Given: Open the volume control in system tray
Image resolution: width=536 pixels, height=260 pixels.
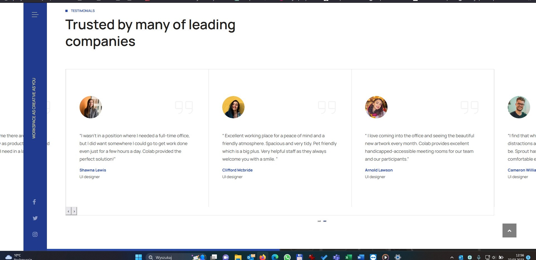Looking at the screenshot, I should [x=494, y=257].
